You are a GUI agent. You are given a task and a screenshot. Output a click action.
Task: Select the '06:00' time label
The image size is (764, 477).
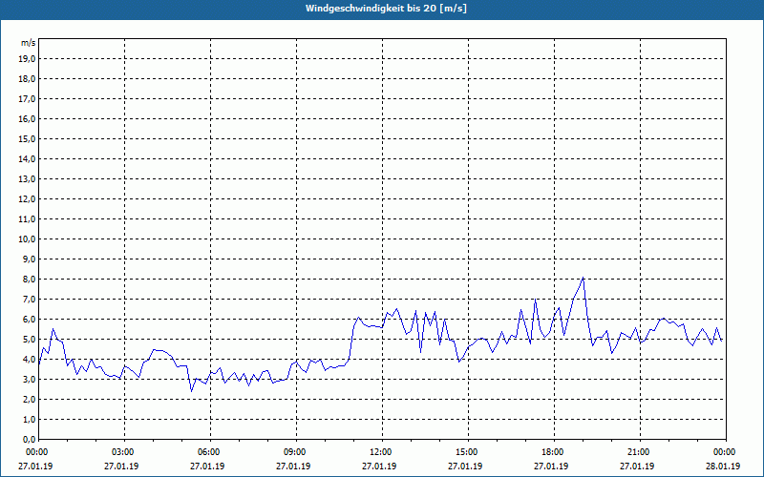209,452
